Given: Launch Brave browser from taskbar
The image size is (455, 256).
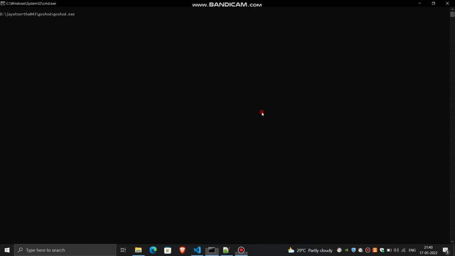Looking at the screenshot, I should point(182,250).
